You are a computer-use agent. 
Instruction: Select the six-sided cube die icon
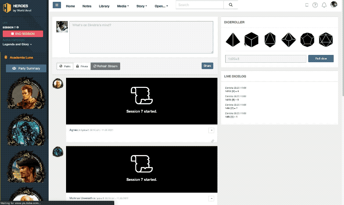pyautogui.click(x=252, y=40)
